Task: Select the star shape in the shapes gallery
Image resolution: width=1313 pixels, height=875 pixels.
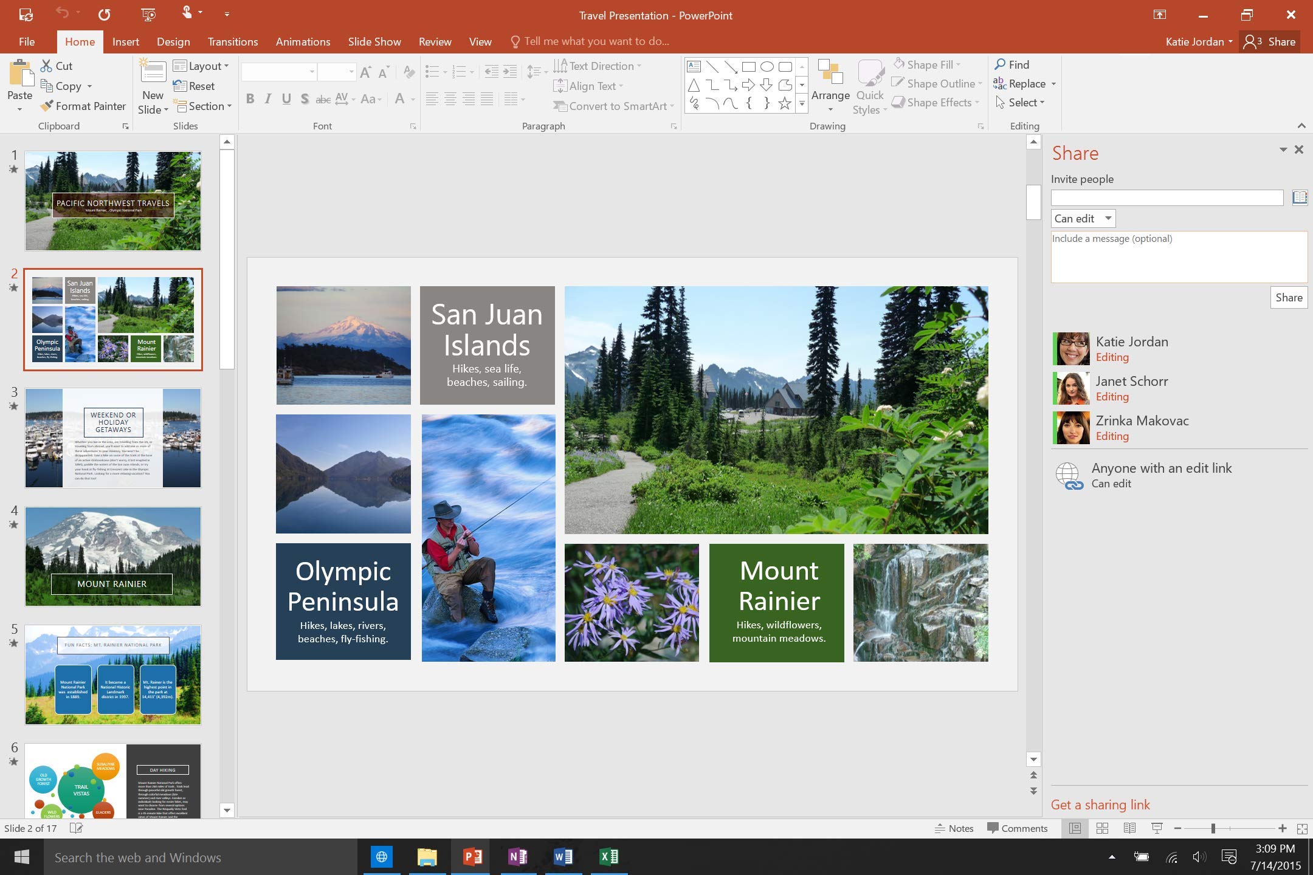Action: coord(785,104)
